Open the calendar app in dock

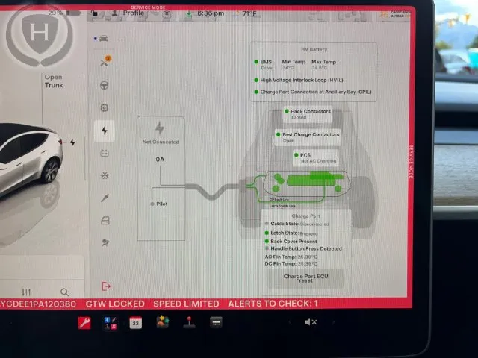136,323
